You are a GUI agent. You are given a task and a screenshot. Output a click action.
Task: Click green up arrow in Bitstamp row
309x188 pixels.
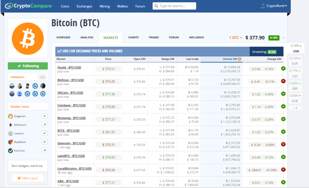283,119
